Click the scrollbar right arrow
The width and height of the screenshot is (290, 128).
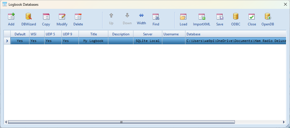(284, 122)
